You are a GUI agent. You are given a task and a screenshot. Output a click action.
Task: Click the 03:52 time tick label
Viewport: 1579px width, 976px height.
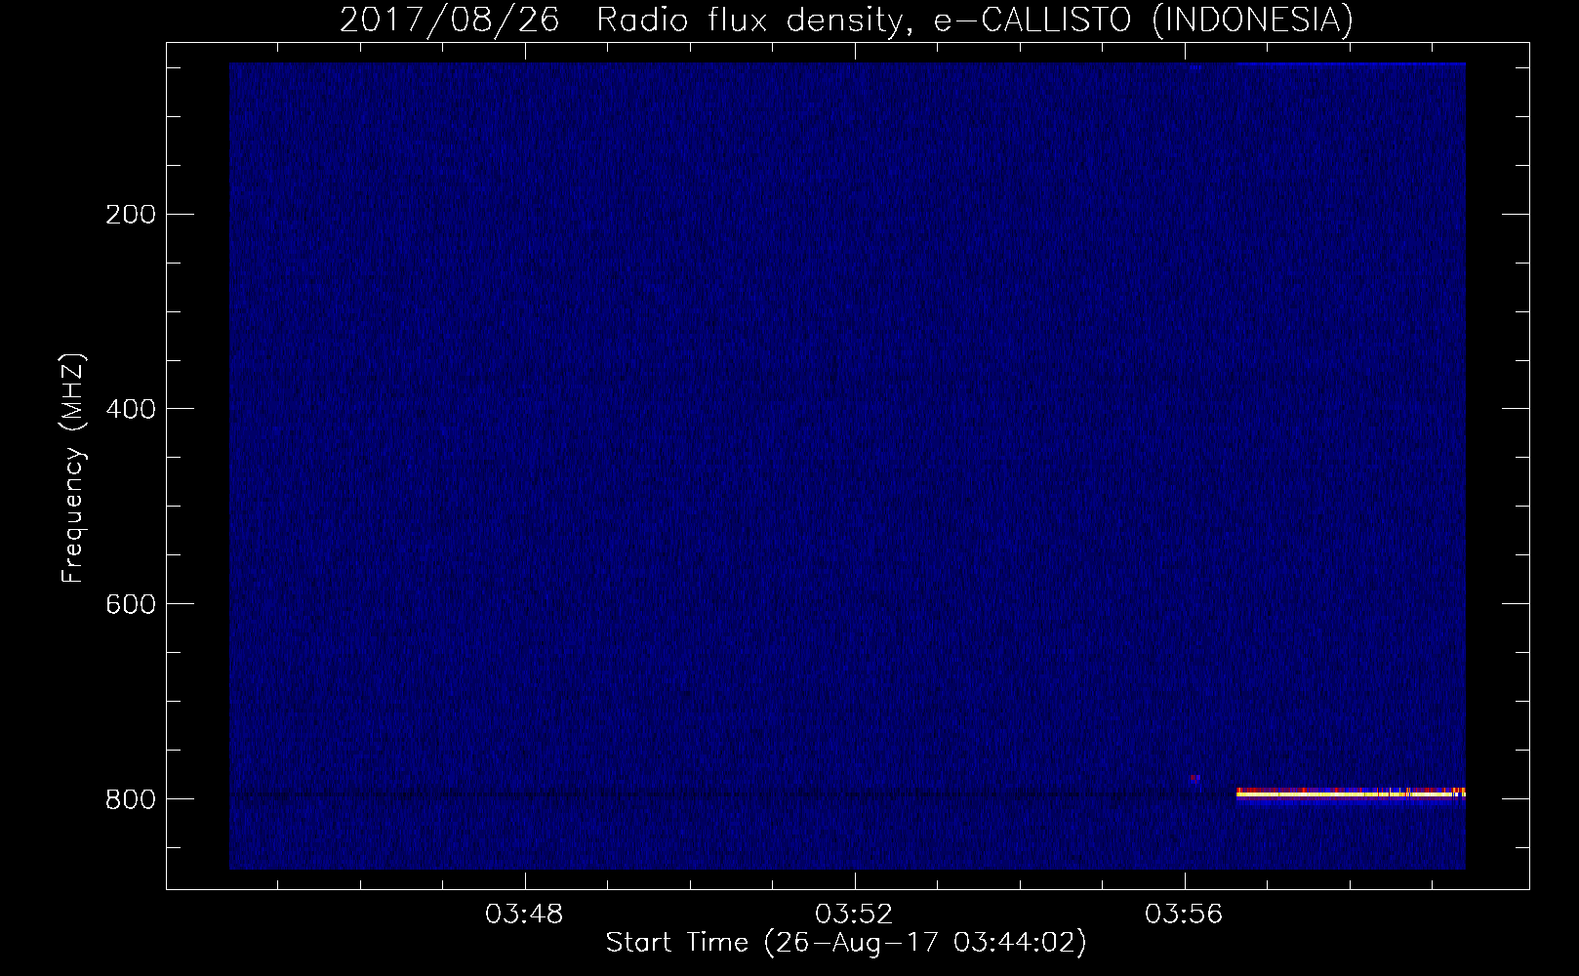[855, 915]
